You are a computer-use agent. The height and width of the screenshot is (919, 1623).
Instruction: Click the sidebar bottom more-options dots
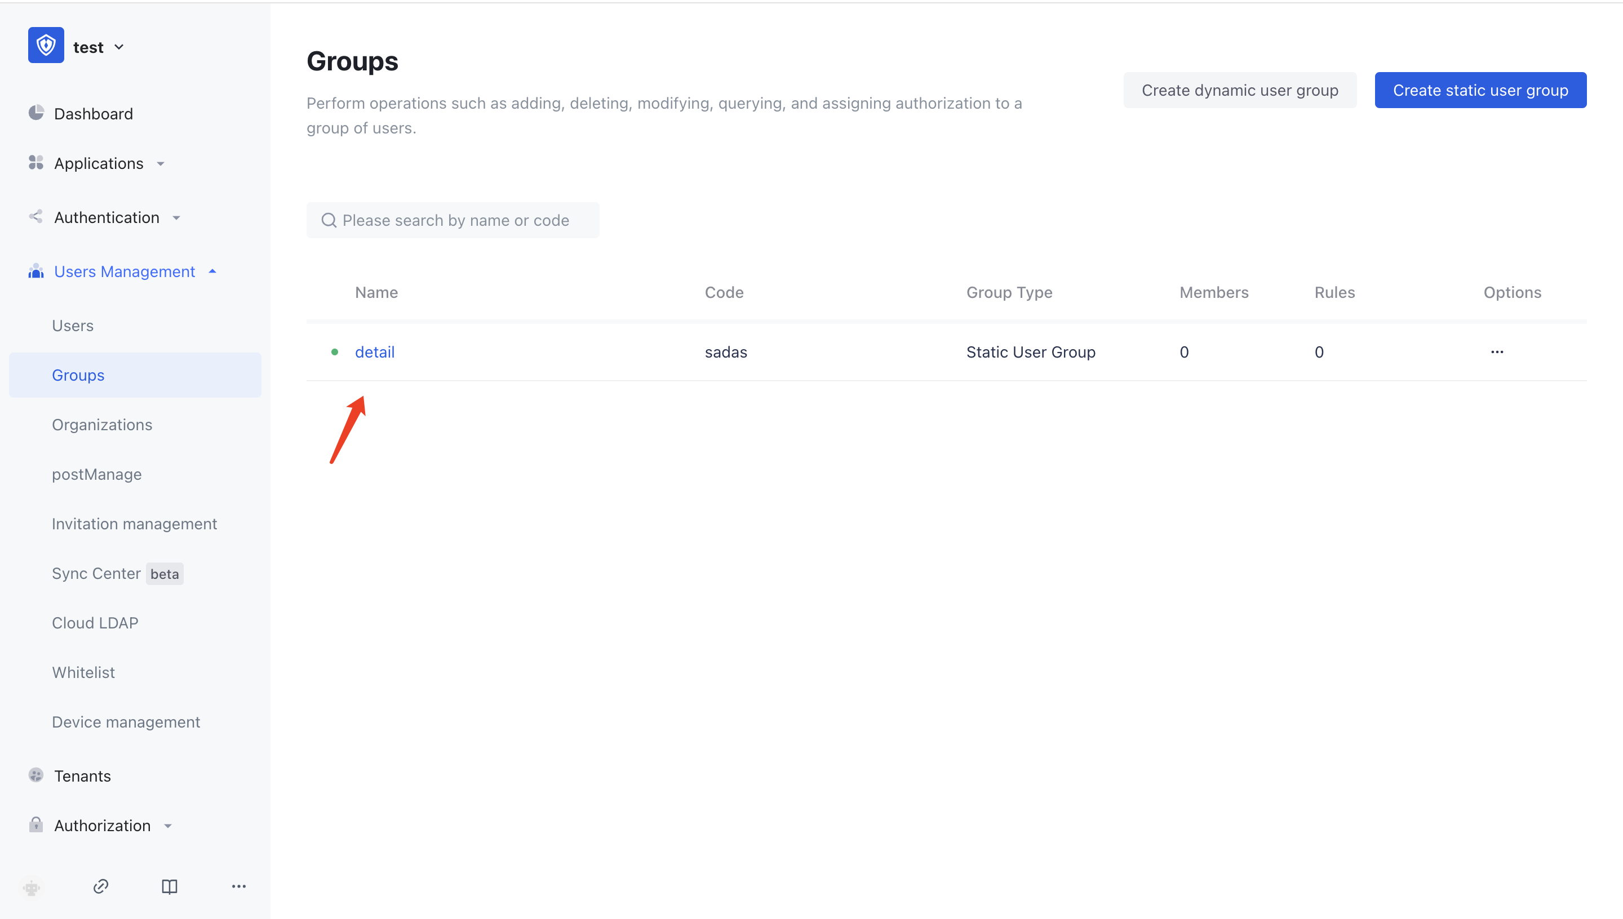click(x=239, y=886)
